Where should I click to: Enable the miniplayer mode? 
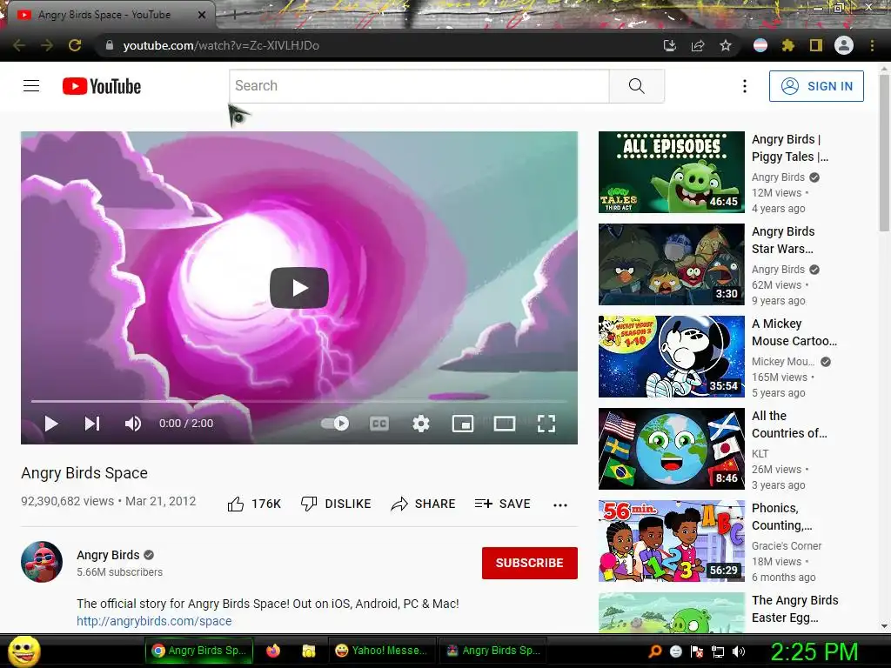[463, 424]
